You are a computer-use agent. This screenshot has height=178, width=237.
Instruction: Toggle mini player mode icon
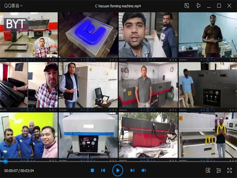tap(187, 6)
